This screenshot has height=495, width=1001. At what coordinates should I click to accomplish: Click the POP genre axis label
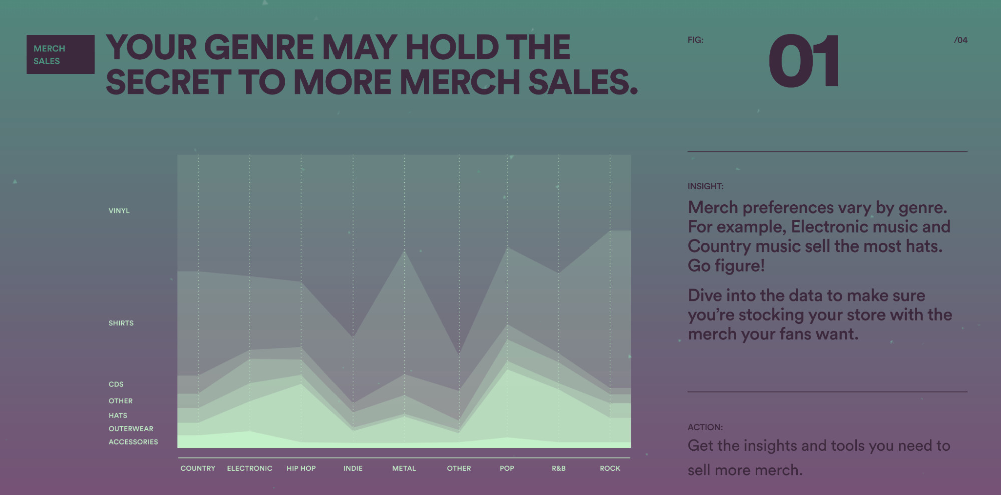coord(507,468)
